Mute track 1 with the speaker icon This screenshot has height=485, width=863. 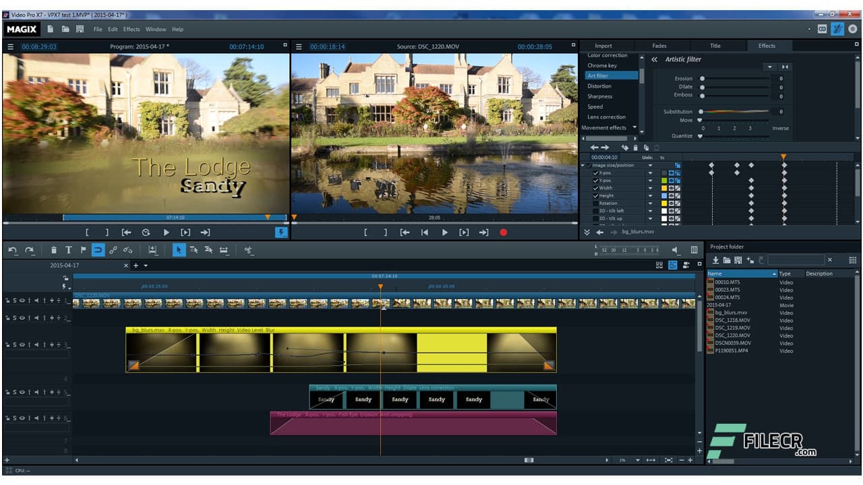click(x=36, y=300)
